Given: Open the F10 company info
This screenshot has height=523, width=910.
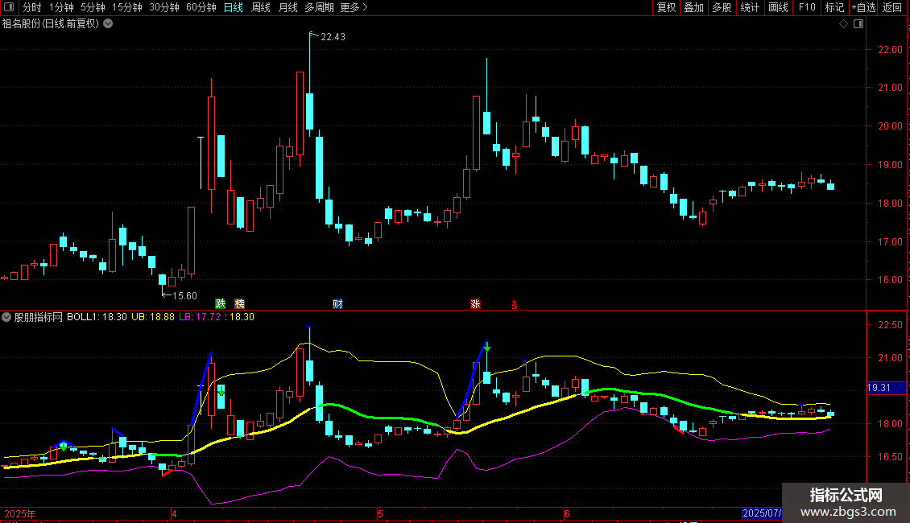Looking at the screenshot, I should tap(807, 7).
